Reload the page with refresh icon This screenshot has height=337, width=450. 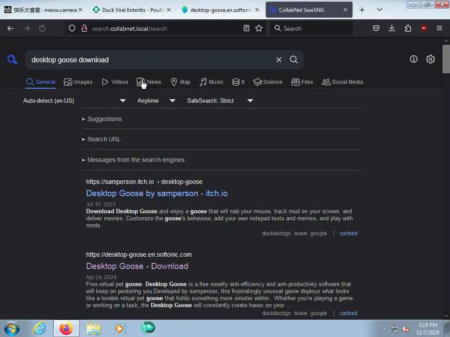point(42,29)
